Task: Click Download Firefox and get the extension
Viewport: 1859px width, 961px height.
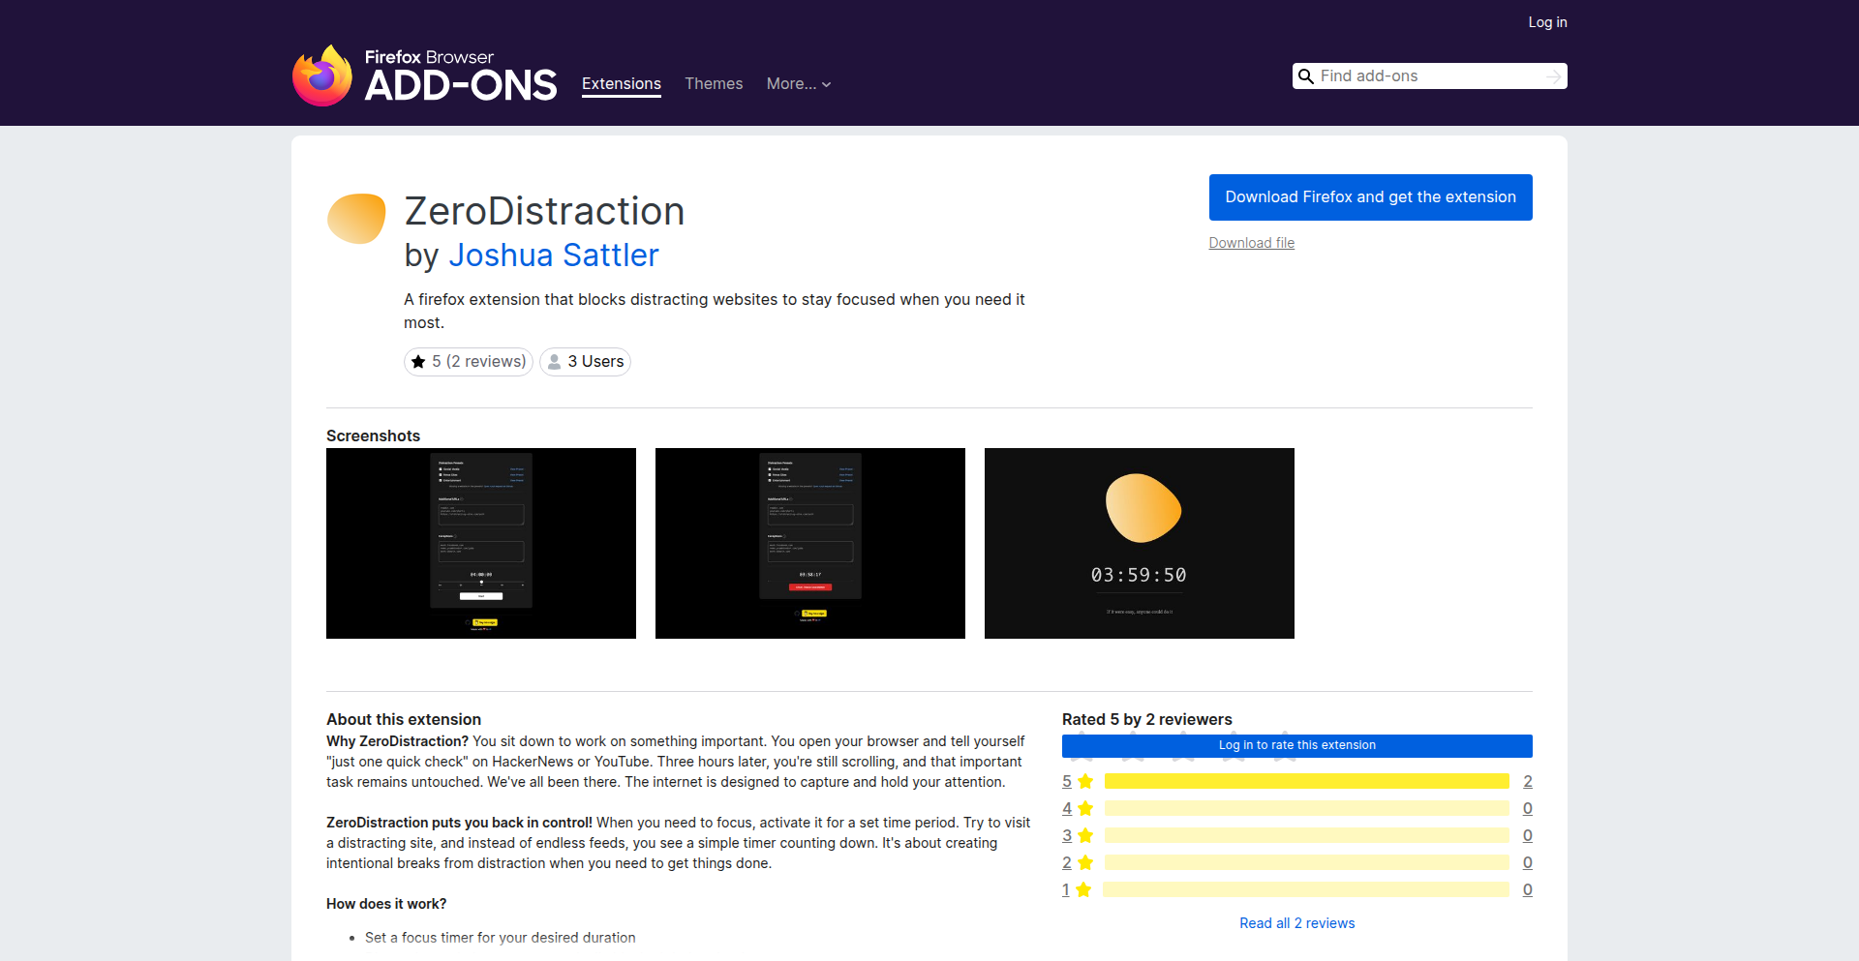Action: click(x=1371, y=197)
